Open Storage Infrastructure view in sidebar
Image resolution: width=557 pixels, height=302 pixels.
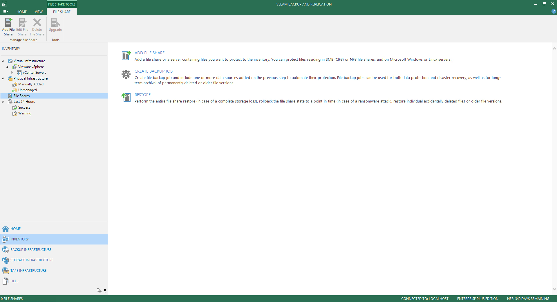(x=32, y=260)
